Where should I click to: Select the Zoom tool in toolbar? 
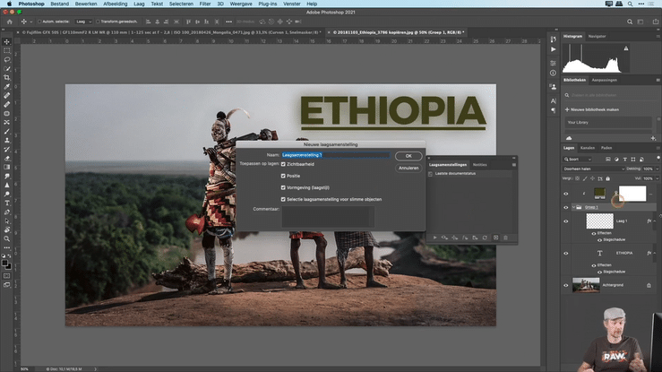tap(7, 239)
